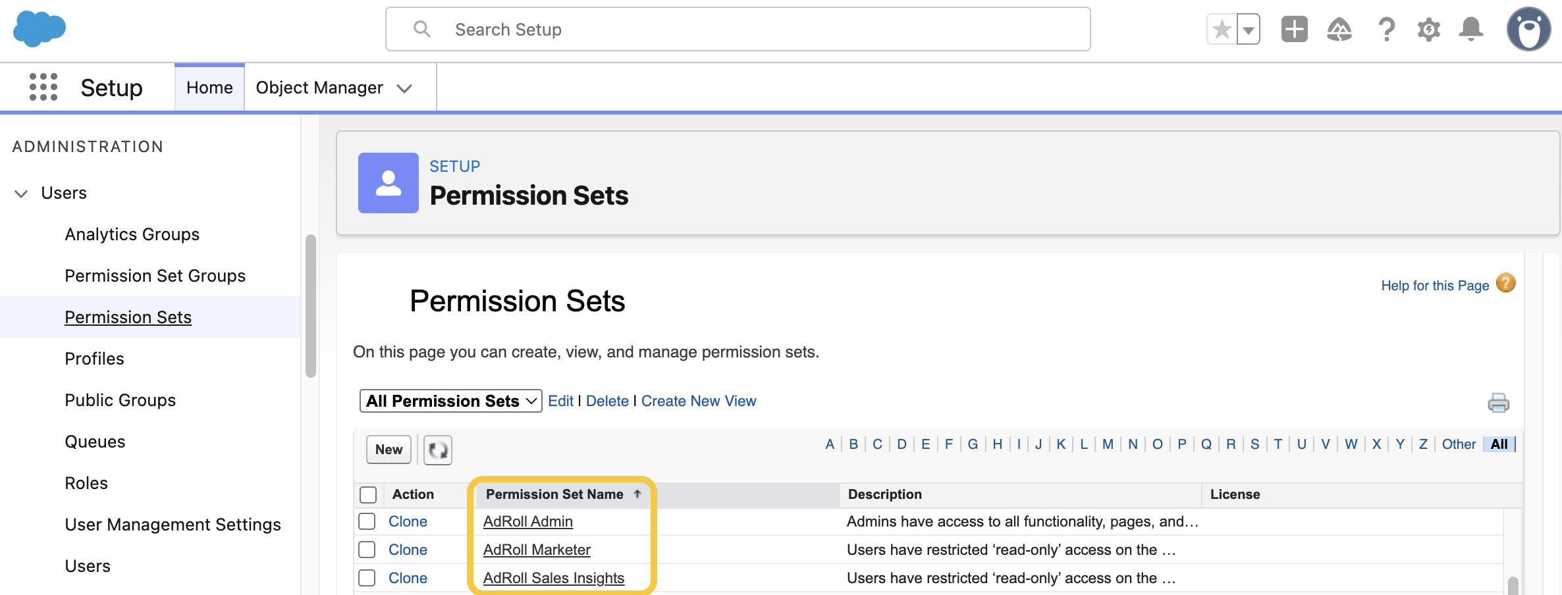Click the New permission set button

[x=389, y=450]
